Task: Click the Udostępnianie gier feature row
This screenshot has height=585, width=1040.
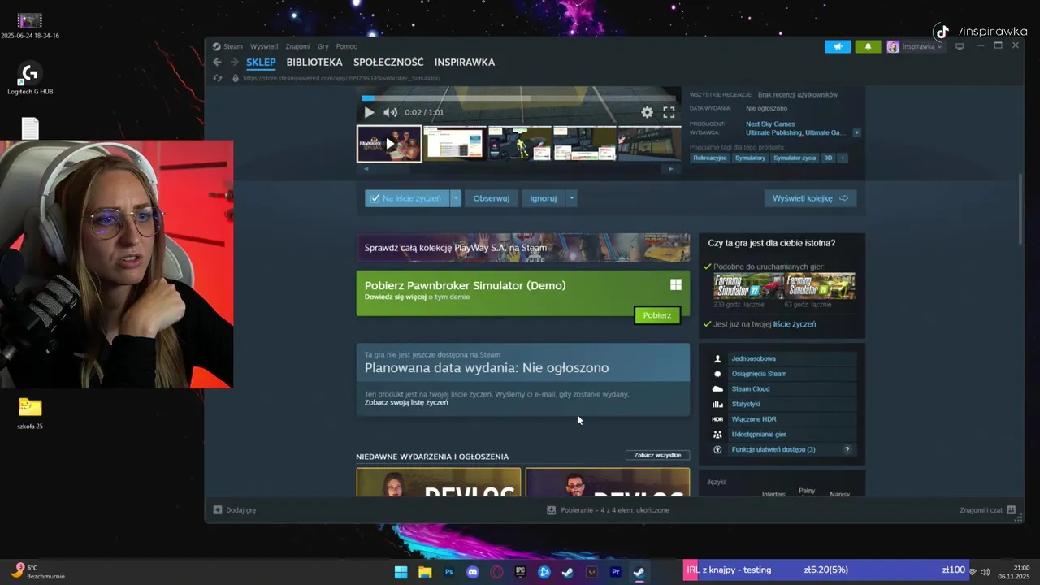Action: point(782,435)
